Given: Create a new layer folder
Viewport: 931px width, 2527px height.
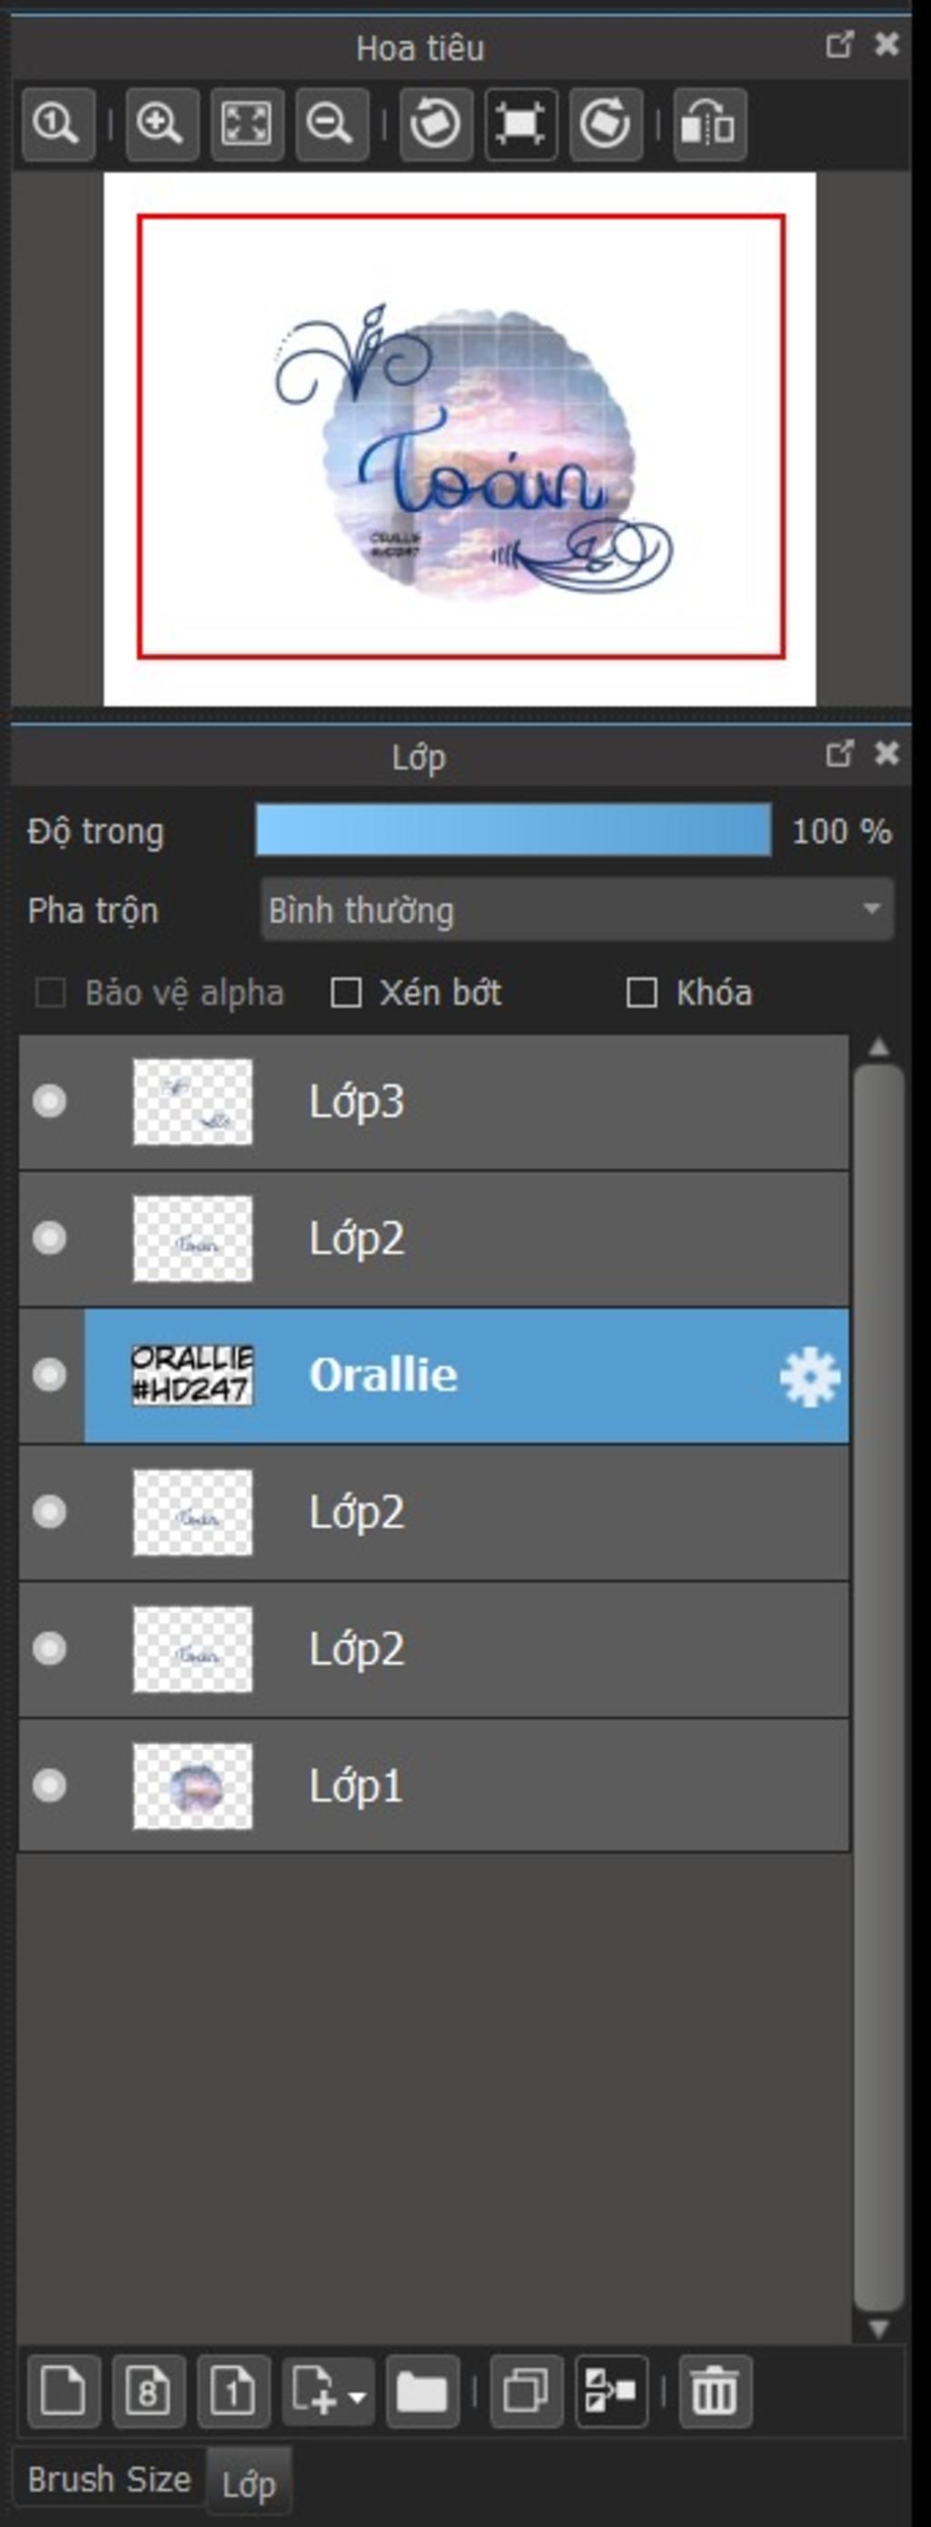Looking at the screenshot, I should click(422, 2391).
